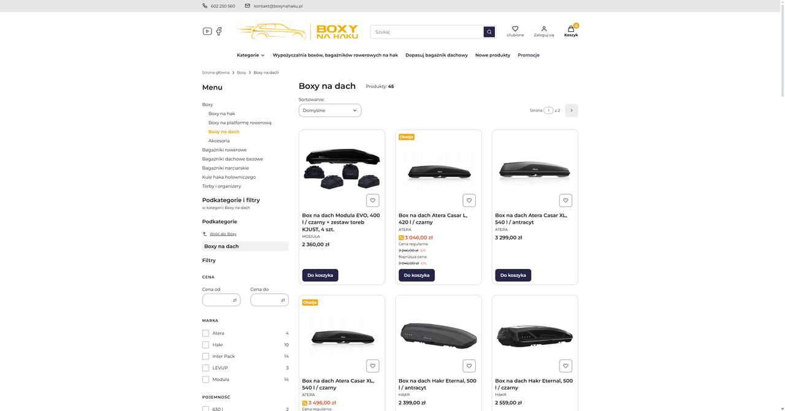Expand the Kategorie menu
This screenshot has height=411, width=785.
[x=251, y=55]
